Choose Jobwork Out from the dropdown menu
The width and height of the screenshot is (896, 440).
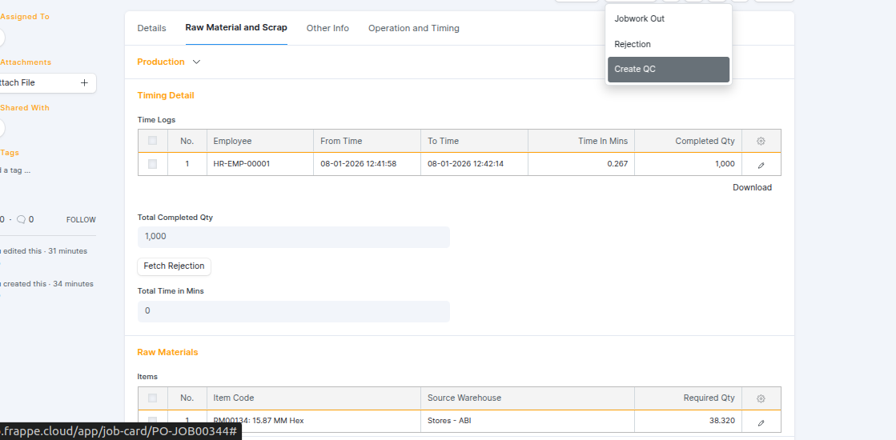[639, 18]
